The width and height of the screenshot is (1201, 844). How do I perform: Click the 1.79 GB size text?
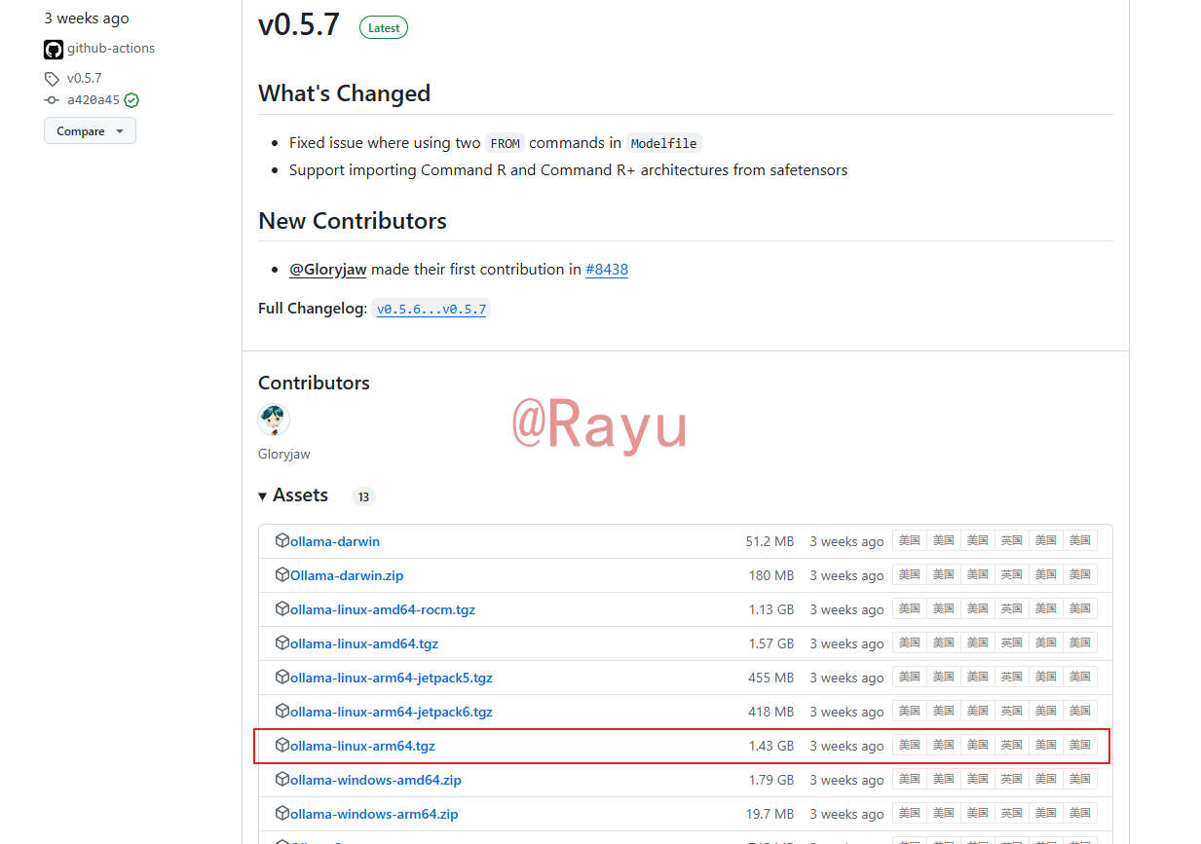[771, 780]
